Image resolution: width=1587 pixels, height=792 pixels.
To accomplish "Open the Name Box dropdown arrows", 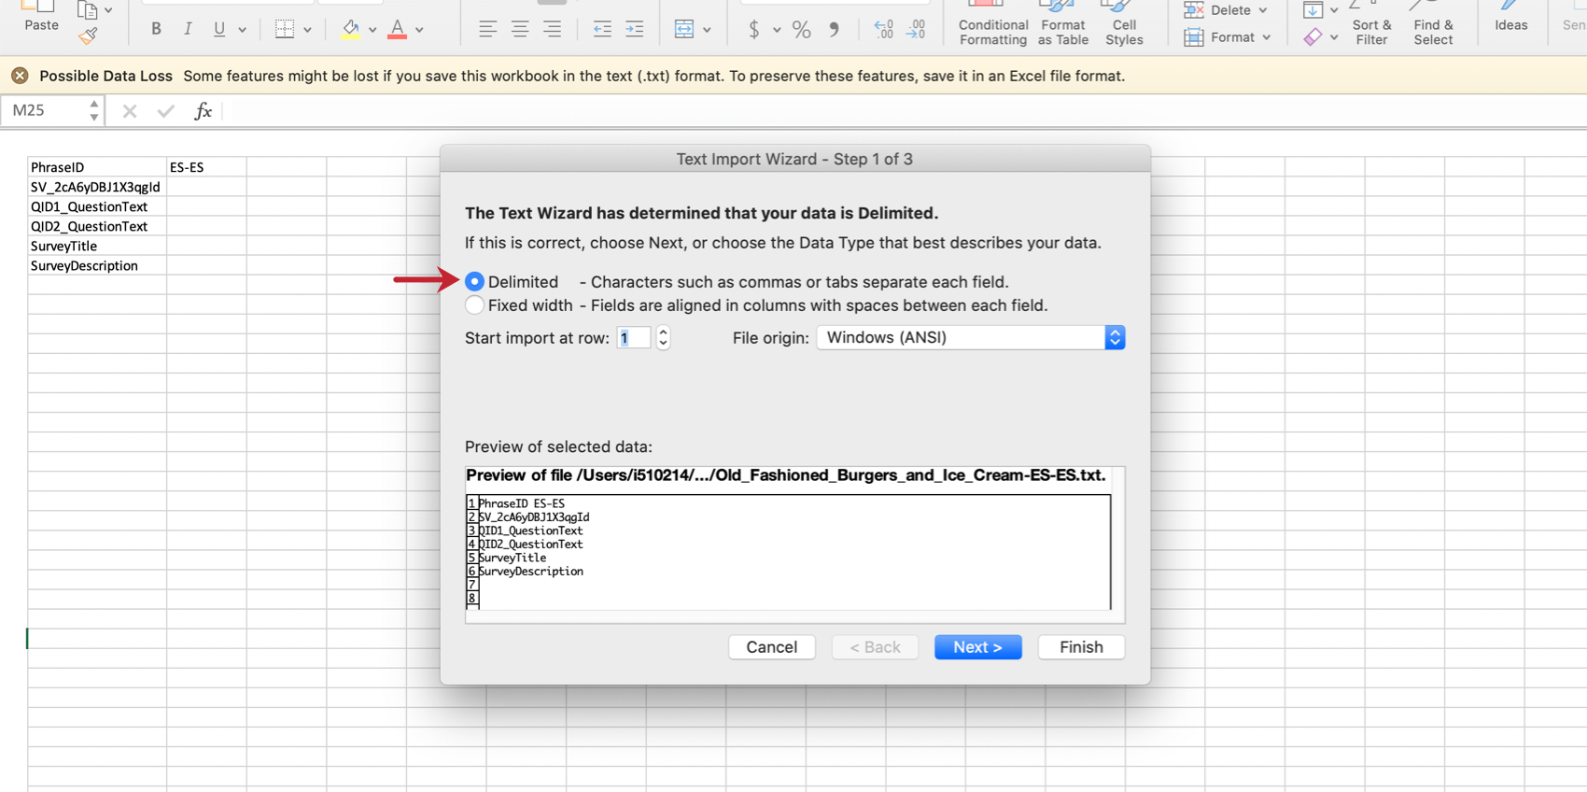I will (x=94, y=110).
